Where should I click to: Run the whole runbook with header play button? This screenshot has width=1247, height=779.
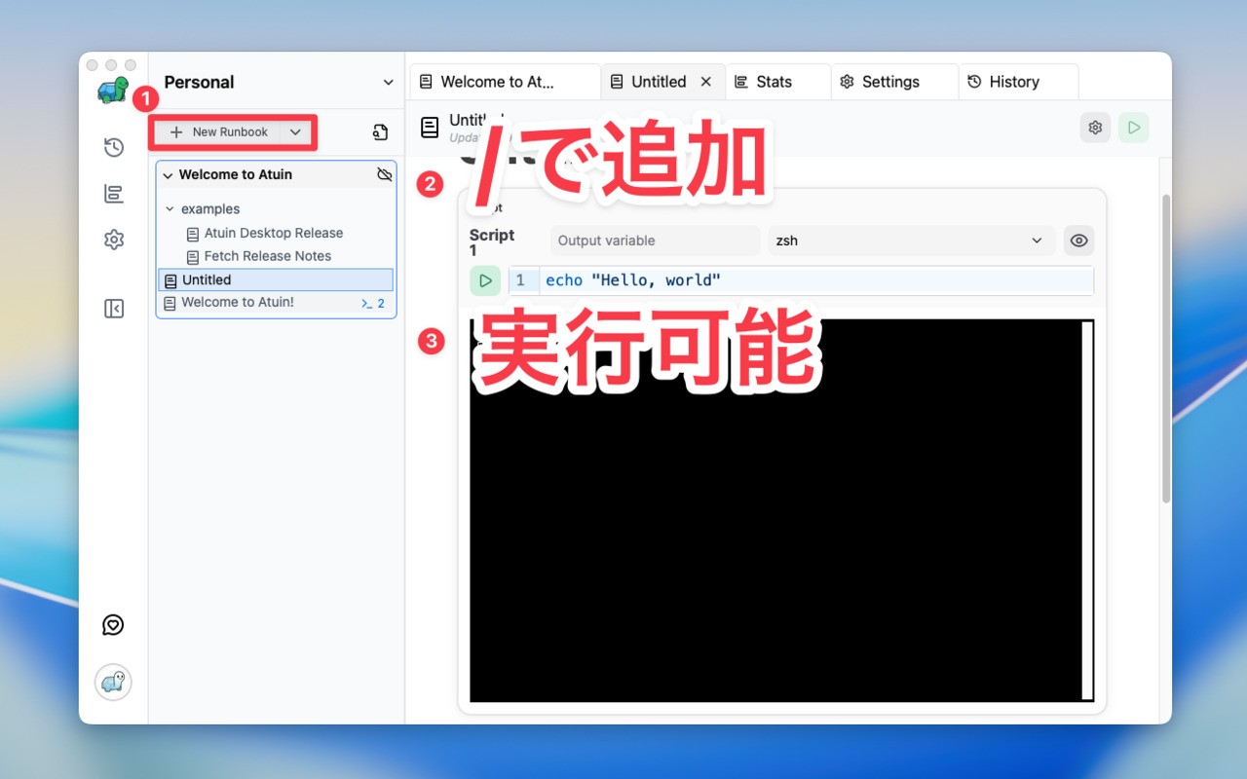click(x=1134, y=128)
